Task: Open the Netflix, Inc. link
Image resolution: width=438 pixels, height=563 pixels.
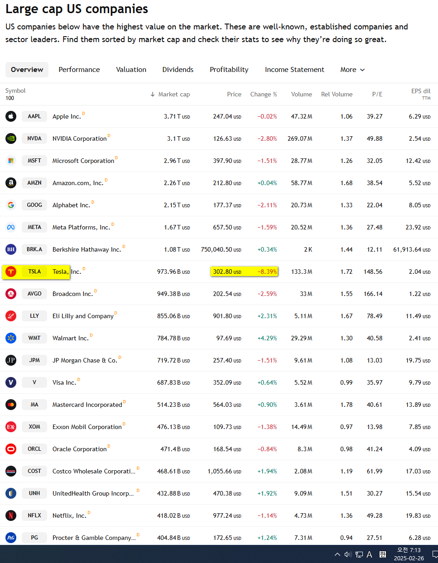Action: tap(69, 515)
